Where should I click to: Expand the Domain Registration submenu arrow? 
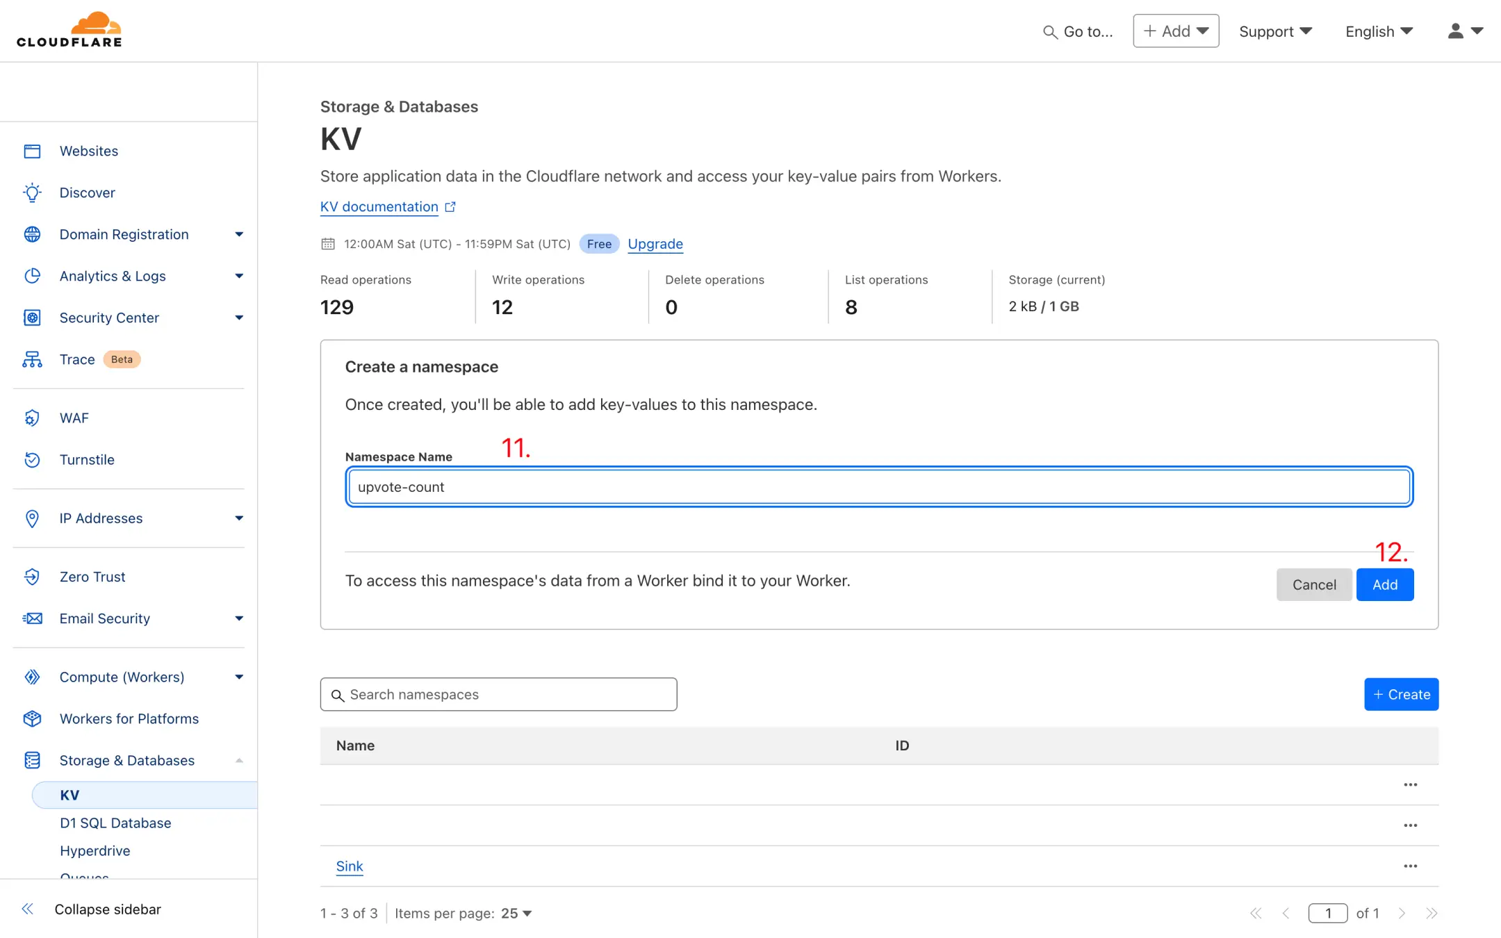239,234
